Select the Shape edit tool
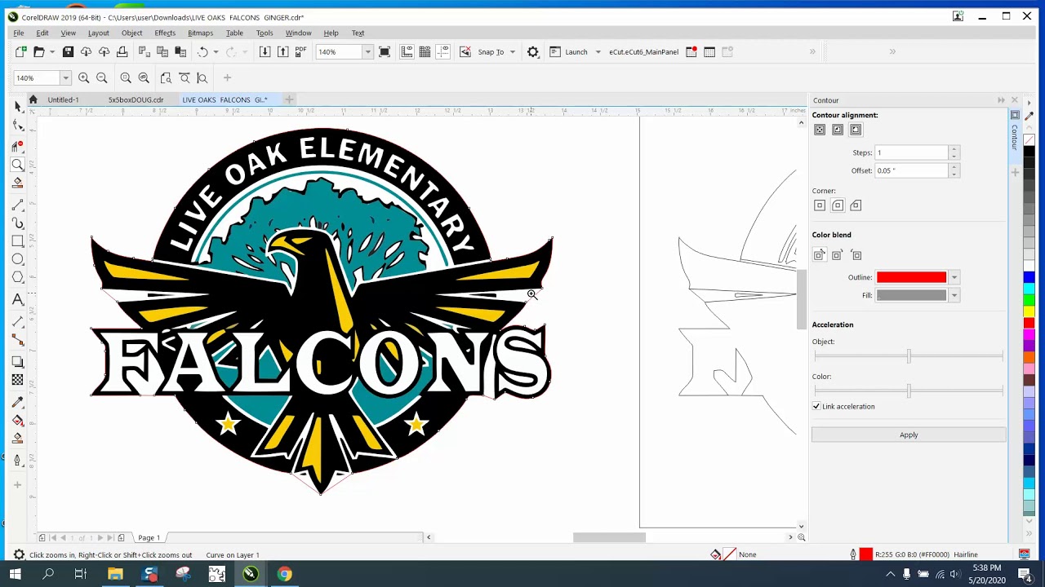Viewport: 1045px width, 587px height. (x=18, y=125)
